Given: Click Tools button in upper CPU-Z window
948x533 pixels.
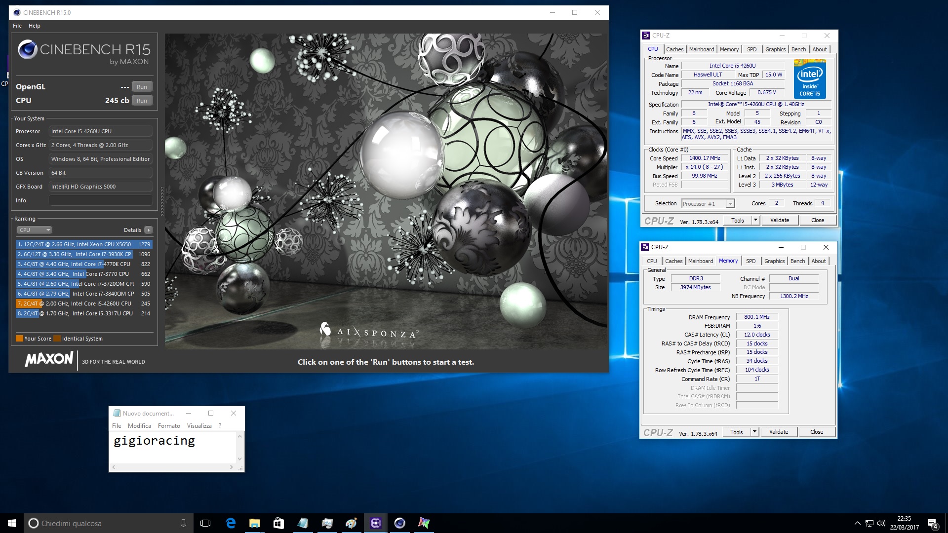Looking at the screenshot, I should click(738, 221).
